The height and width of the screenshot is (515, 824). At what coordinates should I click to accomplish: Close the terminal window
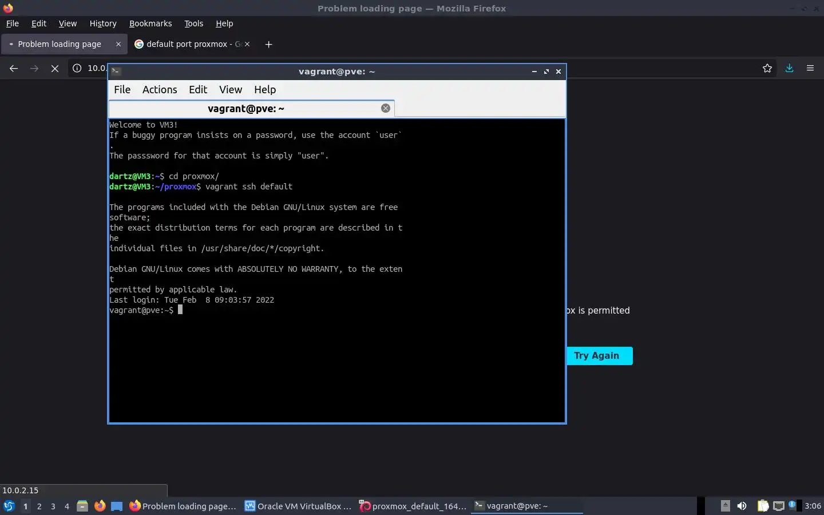click(x=558, y=72)
